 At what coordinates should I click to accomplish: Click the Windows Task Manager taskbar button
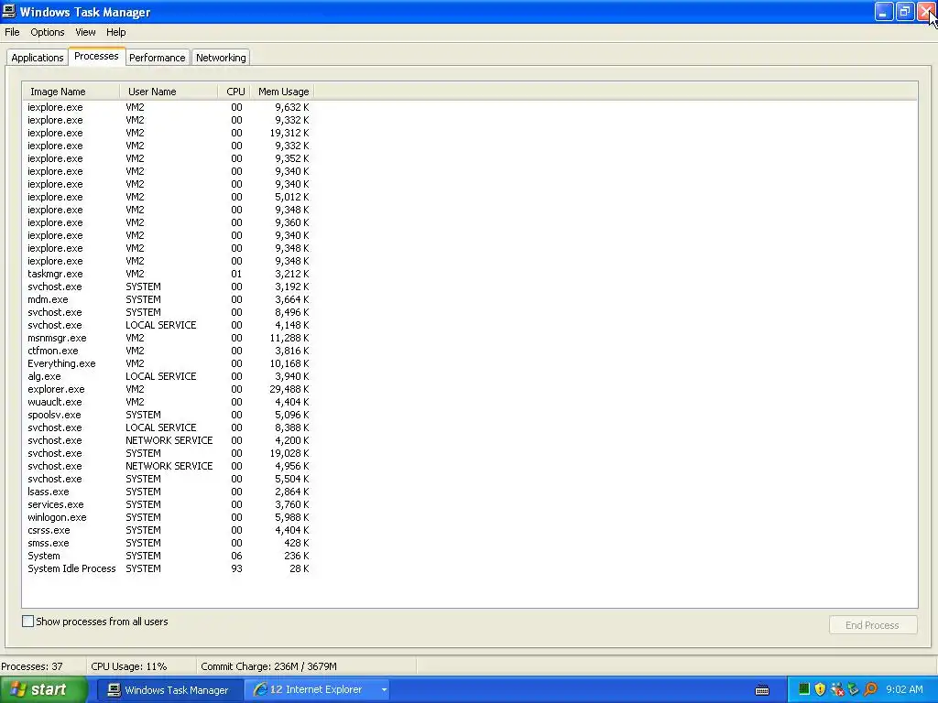pyautogui.click(x=169, y=690)
